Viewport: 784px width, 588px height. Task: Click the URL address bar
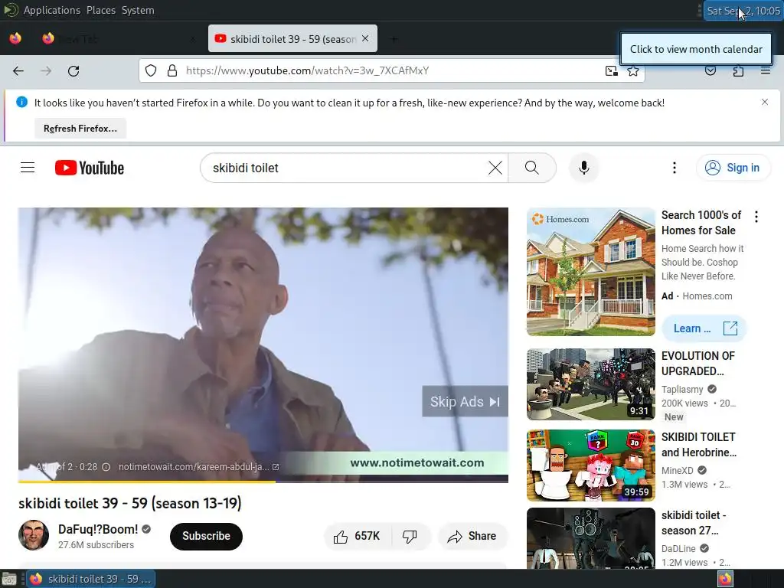[391, 70]
